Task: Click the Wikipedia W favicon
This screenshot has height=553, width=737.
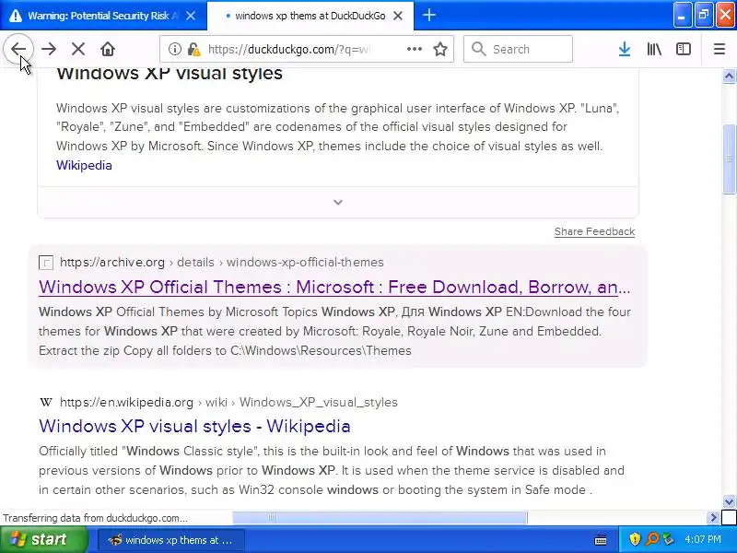Action: (45, 402)
